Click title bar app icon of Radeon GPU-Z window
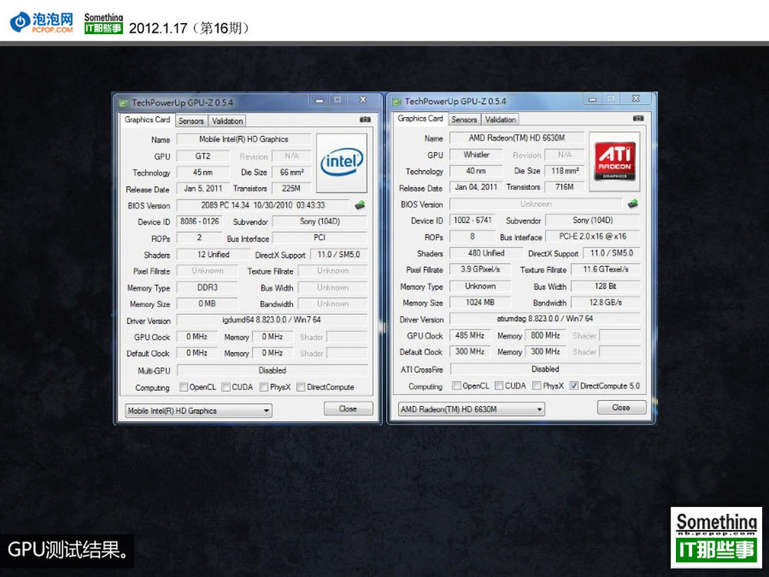Screen dimensions: 769x577 coord(397,102)
